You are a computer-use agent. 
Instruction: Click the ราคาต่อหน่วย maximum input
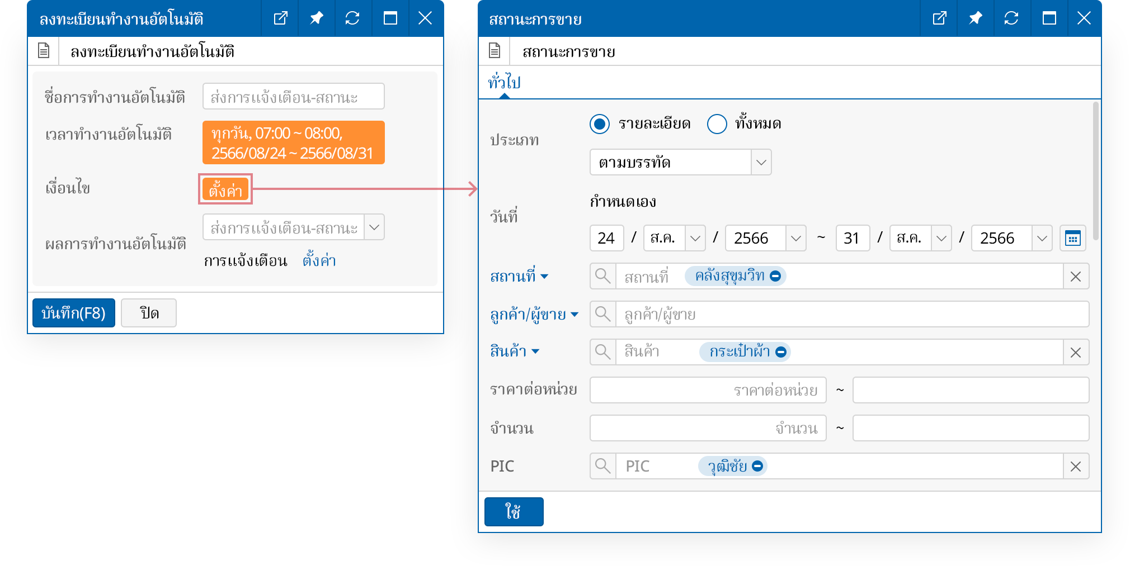971,390
